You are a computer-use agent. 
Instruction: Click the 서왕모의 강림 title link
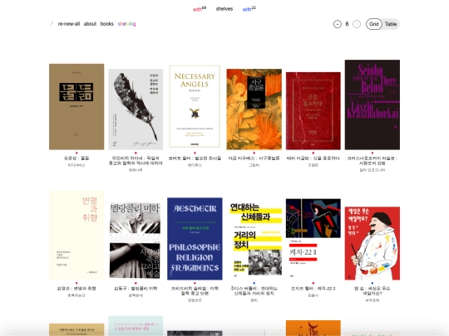click(x=373, y=161)
